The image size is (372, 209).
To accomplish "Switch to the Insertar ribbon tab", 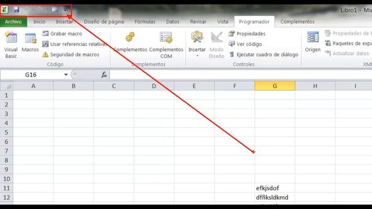I will coord(65,22).
